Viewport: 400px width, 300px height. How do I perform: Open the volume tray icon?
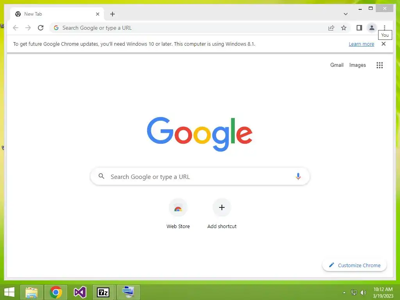363,293
